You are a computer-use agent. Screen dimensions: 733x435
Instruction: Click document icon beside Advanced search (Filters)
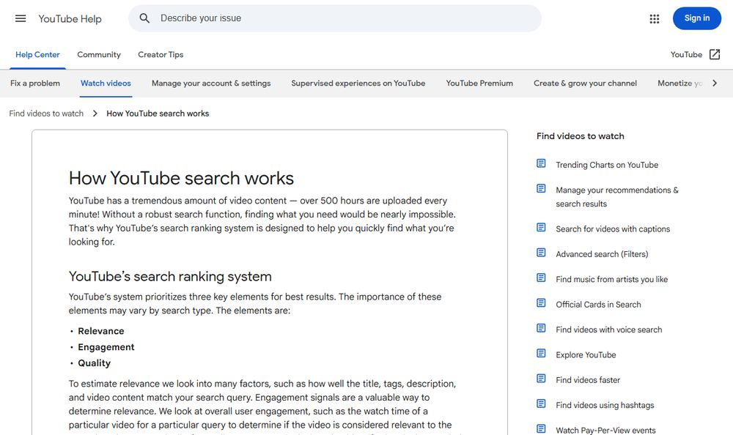pos(541,253)
